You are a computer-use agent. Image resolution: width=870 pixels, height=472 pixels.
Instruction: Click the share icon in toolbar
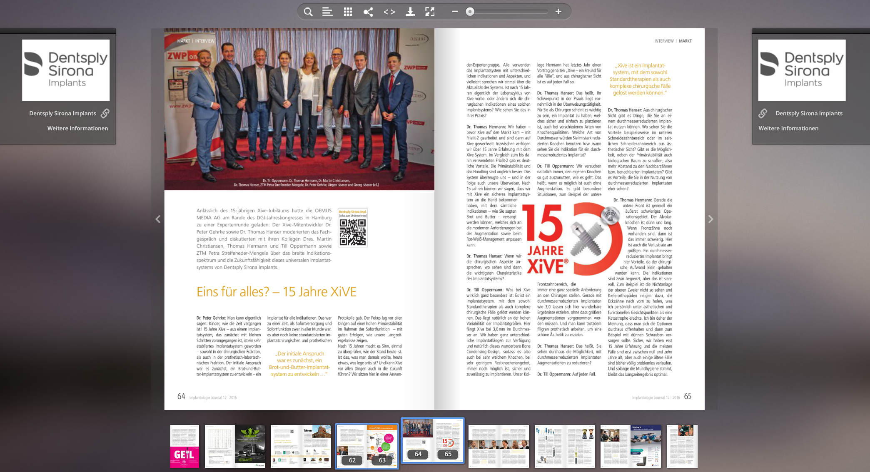(x=368, y=12)
